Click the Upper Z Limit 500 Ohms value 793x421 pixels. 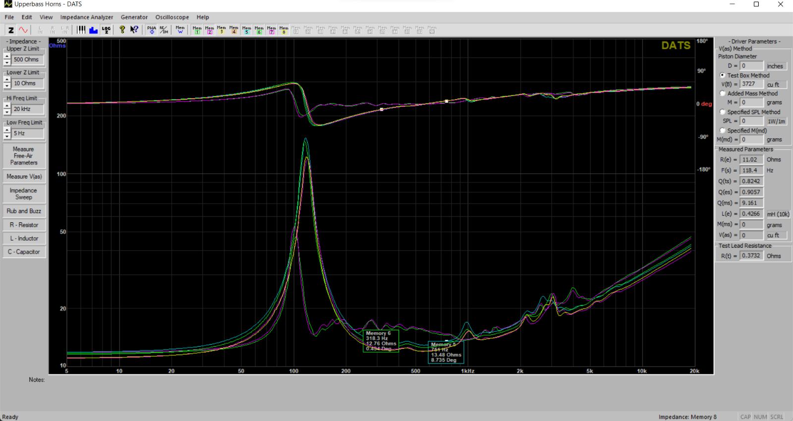[28, 59]
